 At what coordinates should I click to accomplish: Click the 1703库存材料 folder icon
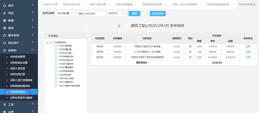51,42
